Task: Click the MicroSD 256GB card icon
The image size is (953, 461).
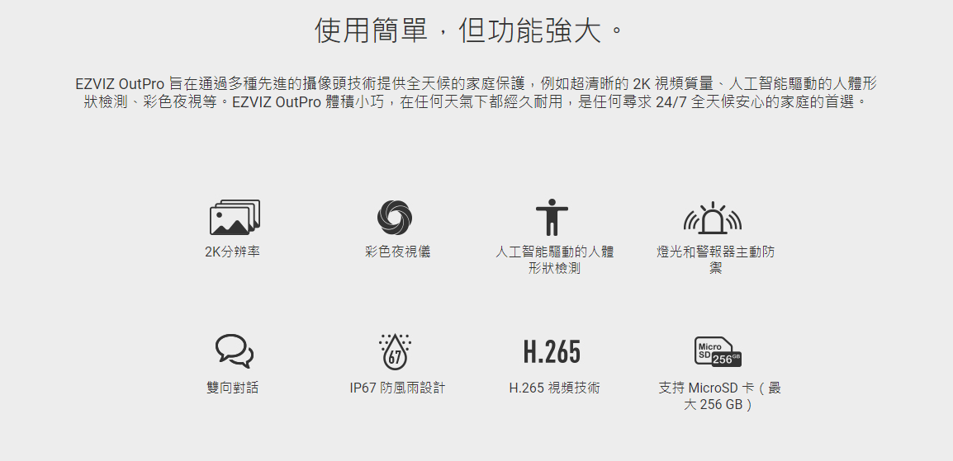Action: [718, 352]
